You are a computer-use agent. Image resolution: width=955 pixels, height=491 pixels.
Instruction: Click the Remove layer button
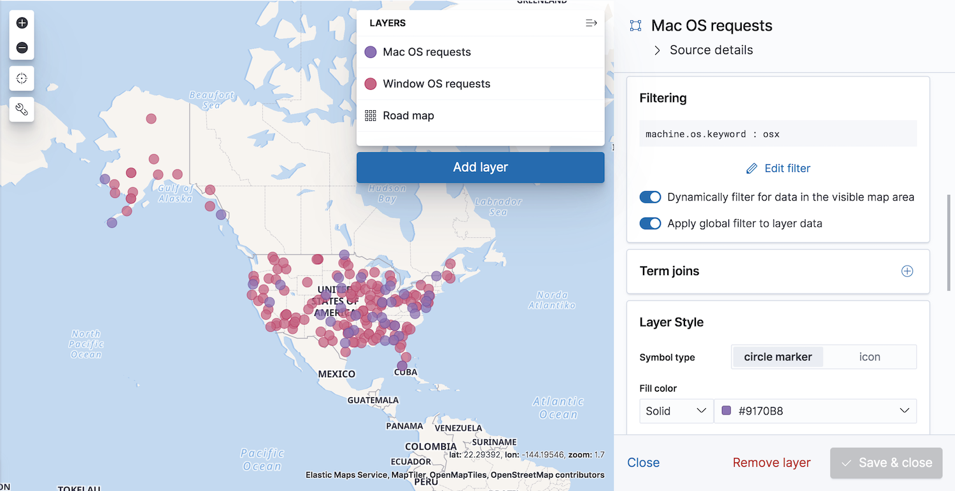click(771, 463)
